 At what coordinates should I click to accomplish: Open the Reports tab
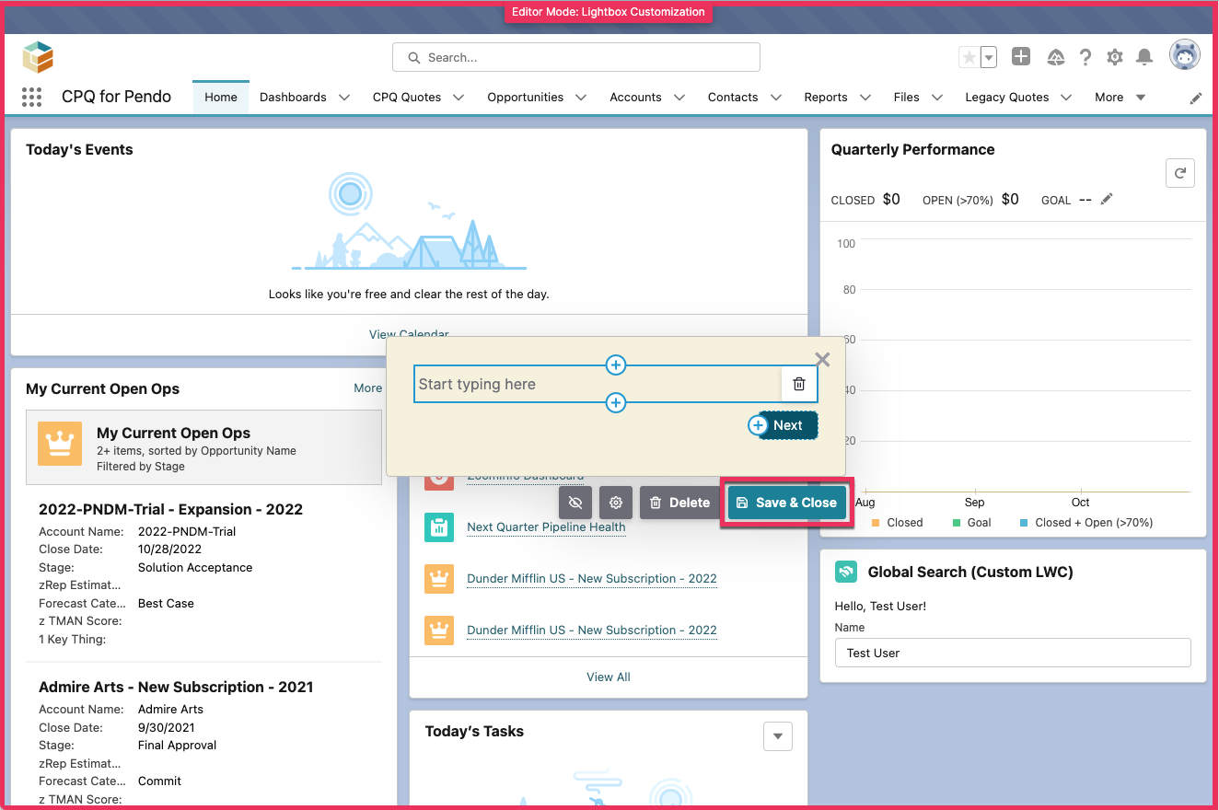click(x=826, y=97)
